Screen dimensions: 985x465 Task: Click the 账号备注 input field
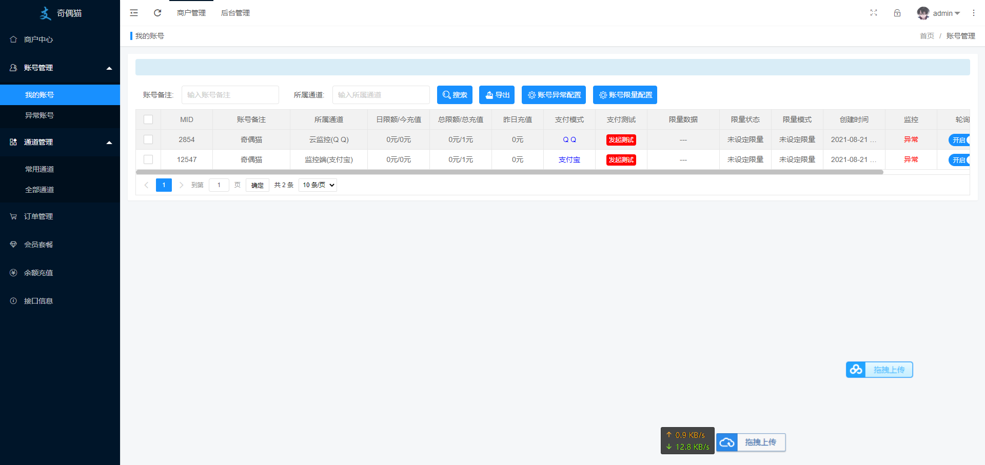(x=230, y=95)
